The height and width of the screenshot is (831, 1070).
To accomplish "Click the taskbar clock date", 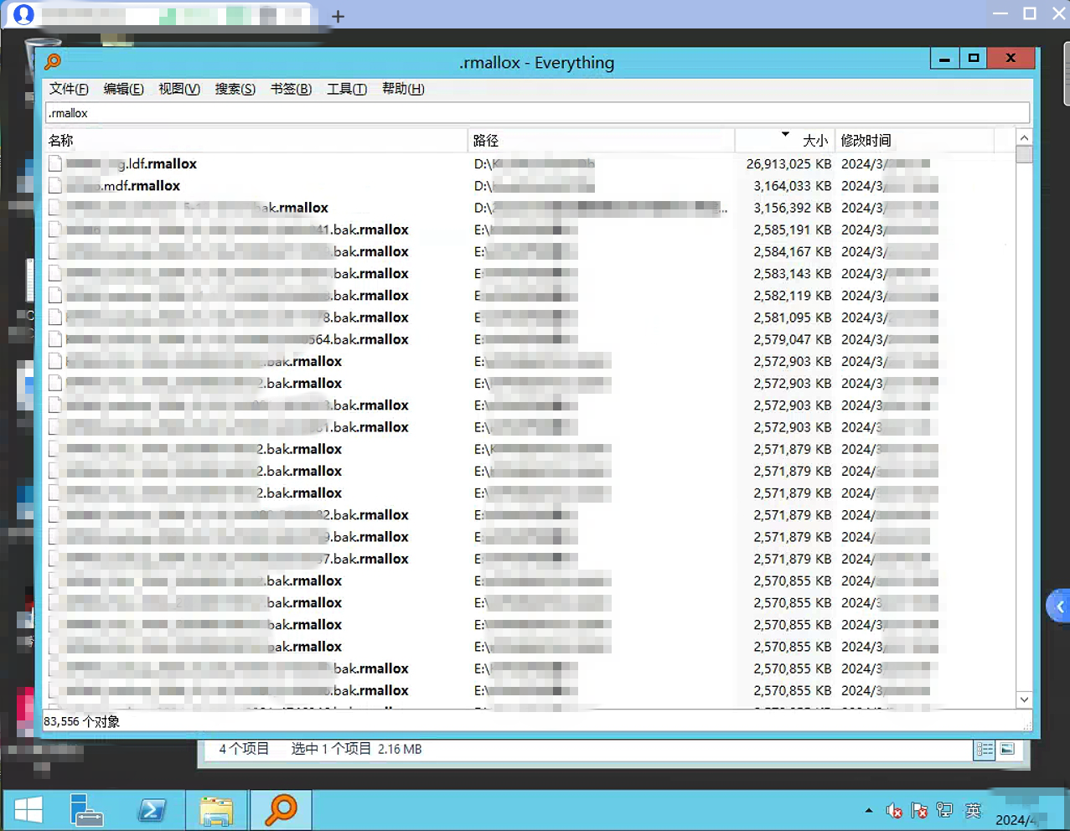I will click(x=1016, y=819).
